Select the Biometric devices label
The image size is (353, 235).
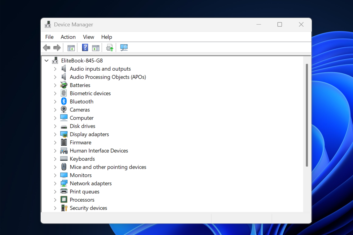coord(90,93)
